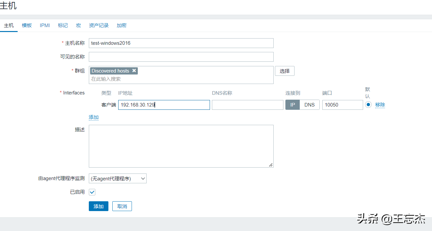This screenshot has height=231, width=432.
Task: Click the 选择 button for groups
Action: click(x=284, y=71)
